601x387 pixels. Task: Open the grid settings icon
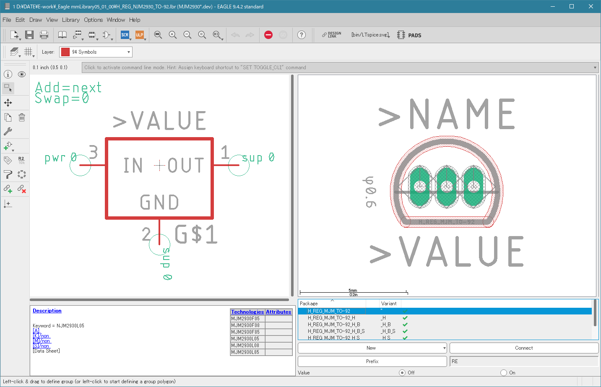tap(28, 52)
